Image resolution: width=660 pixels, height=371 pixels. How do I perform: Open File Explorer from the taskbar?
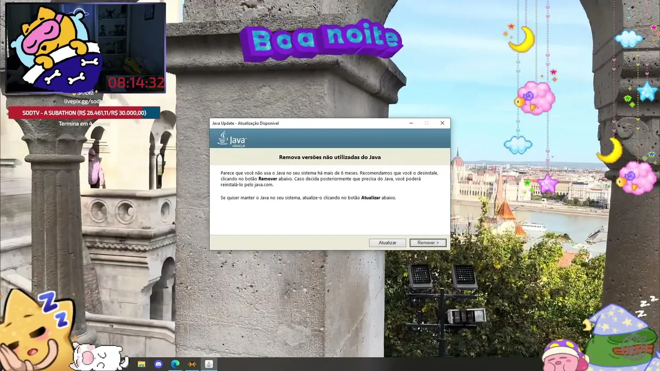141,364
